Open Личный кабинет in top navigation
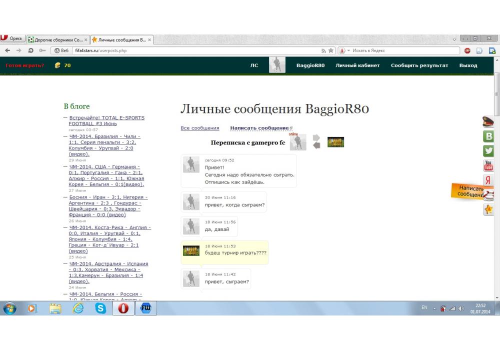500x350 pixels. point(357,65)
